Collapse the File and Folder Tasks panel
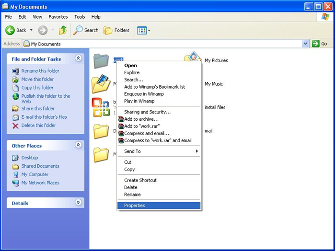The image size is (335, 251). 78,58
